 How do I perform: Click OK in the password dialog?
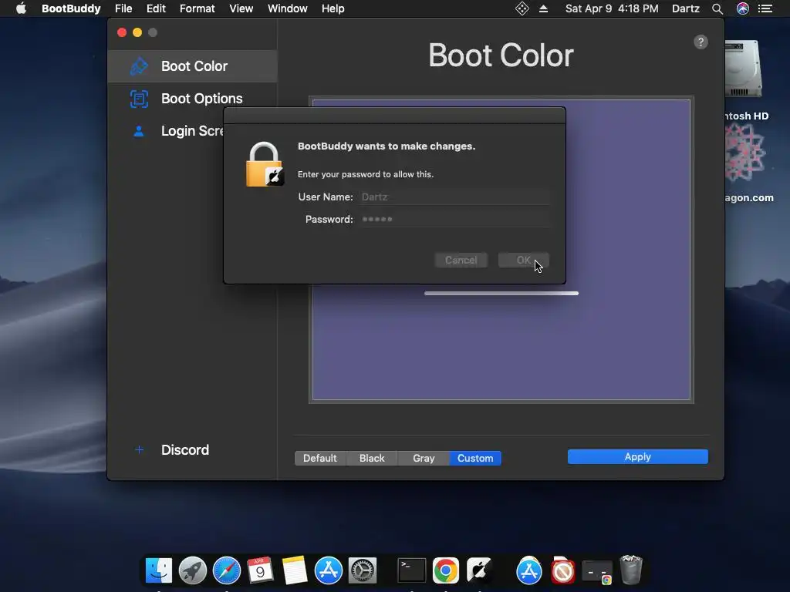pyautogui.click(x=524, y=261)
